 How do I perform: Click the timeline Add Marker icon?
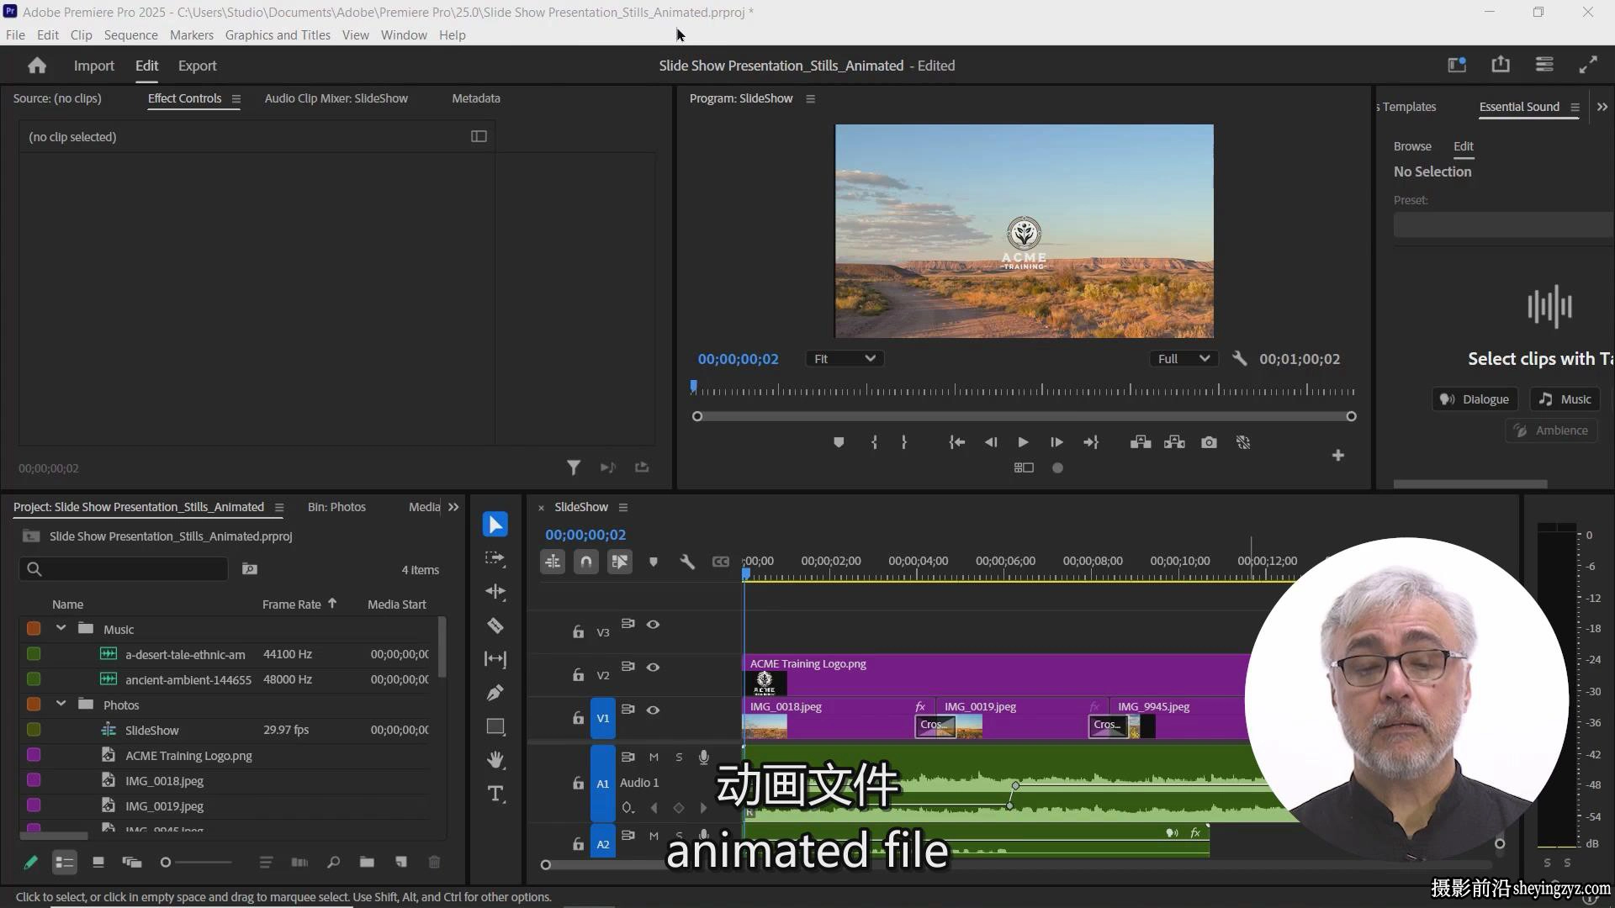coord(654,562)
